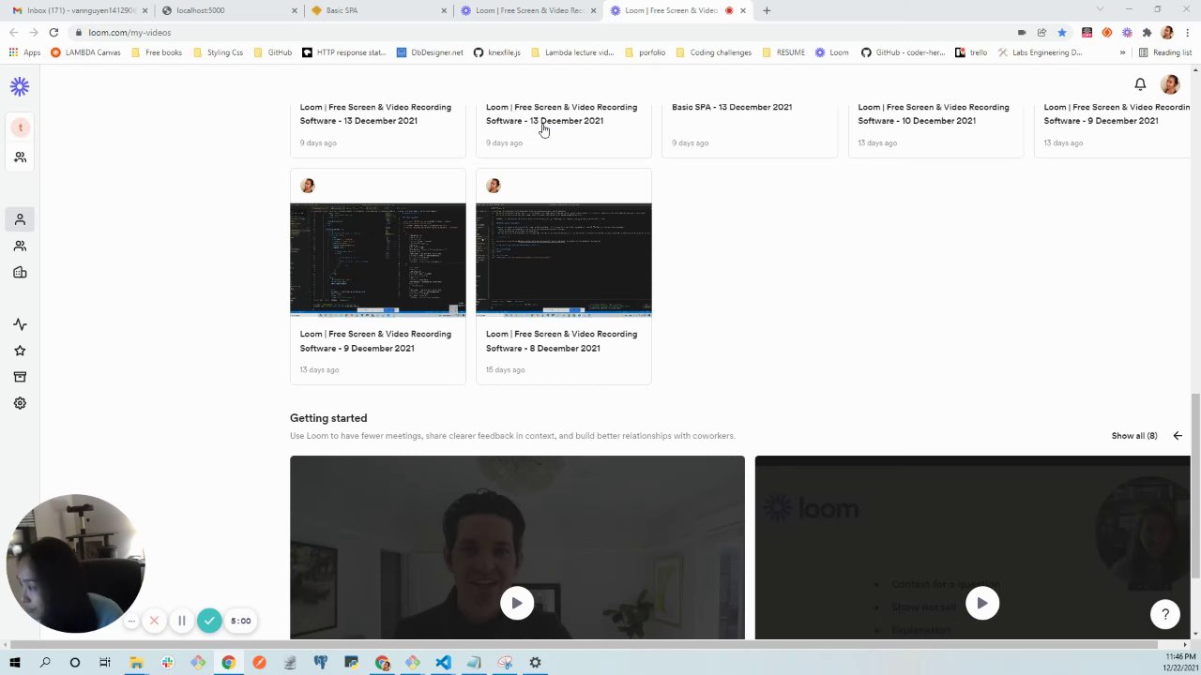Open the shared team library (two people) icon
Image resolution: width=1201 pixels, height=675 pixels.
[20, 246]
